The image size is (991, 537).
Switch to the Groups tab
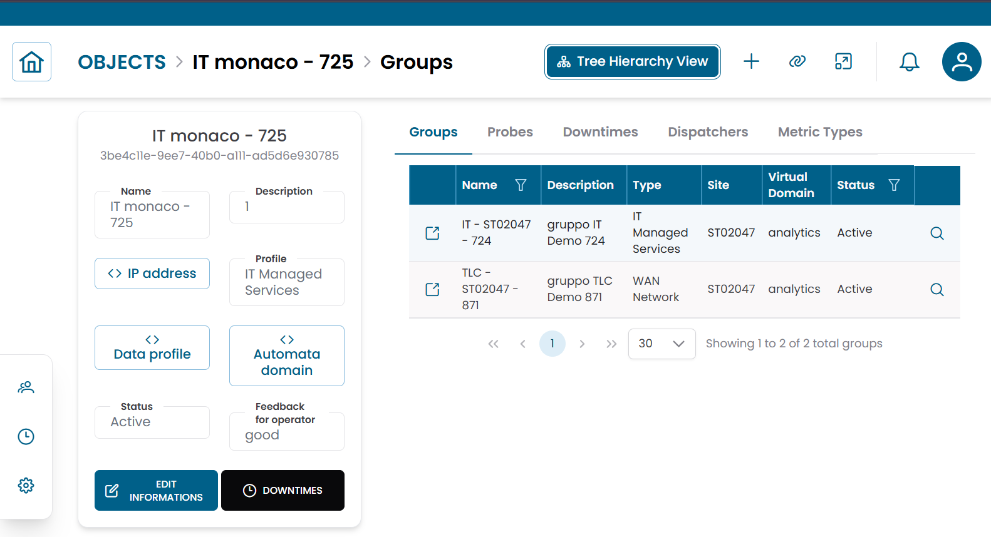tap(433, 132)
